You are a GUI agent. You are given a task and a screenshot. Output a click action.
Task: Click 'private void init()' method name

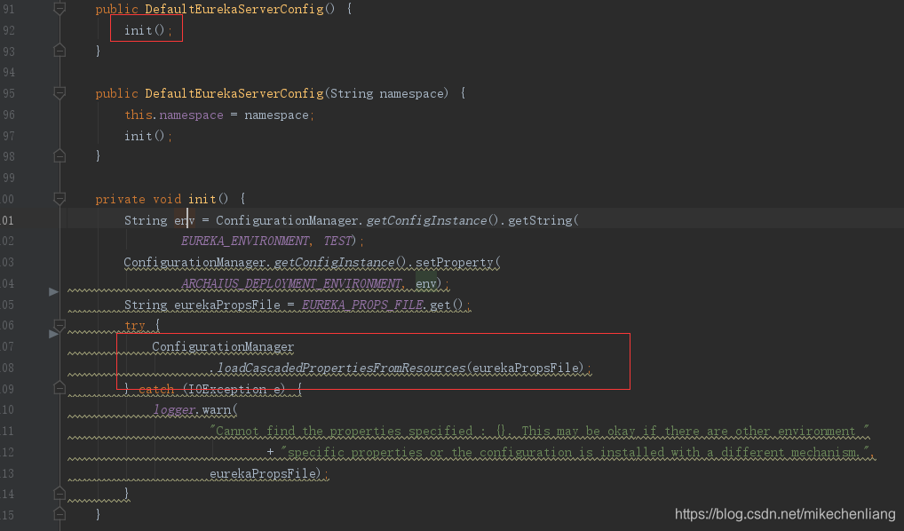(x=202, y=199)
